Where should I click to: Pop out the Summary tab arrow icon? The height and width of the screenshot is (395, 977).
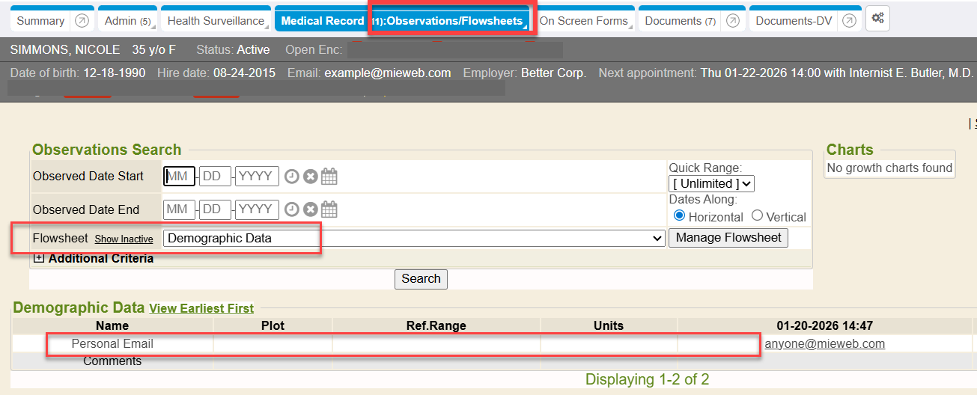coord(82,21)
